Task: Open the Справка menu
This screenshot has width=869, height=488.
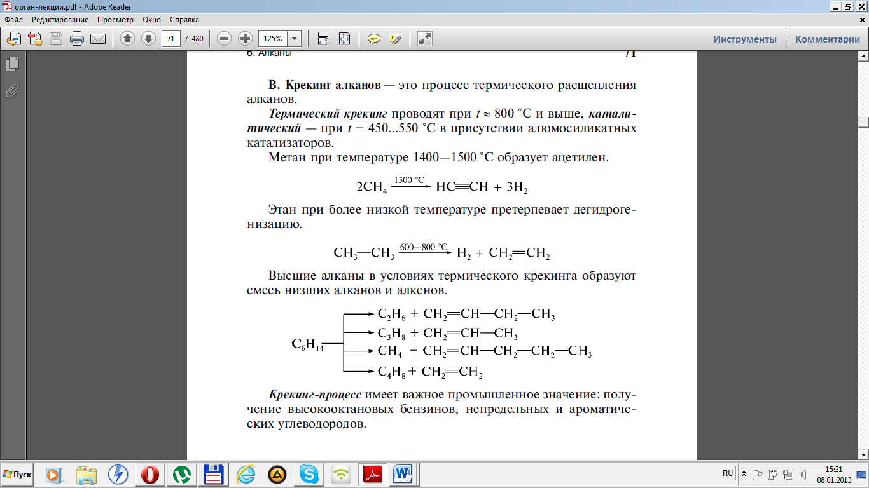Action: click(184, 20)
